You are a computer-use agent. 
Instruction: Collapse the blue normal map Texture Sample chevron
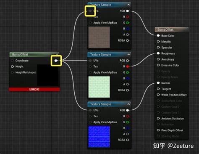(128, 104)
